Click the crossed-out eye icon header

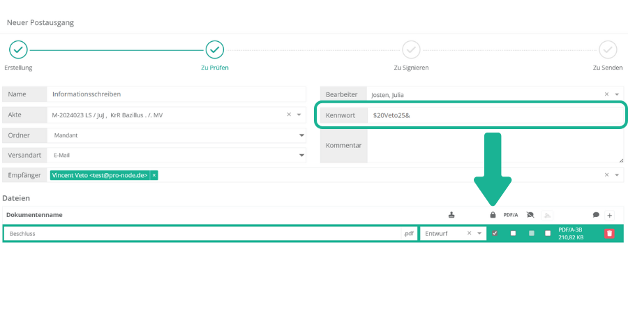(530, 216)
